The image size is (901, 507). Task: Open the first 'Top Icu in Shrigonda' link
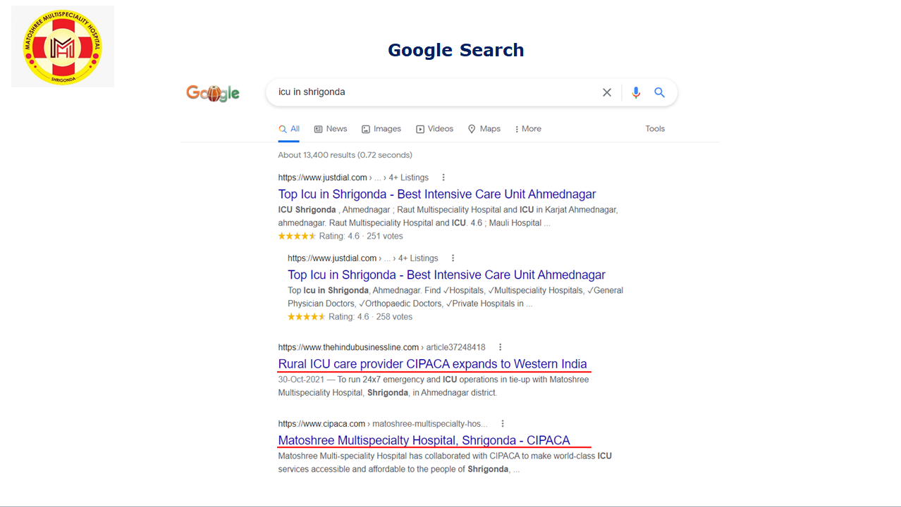coord(437,194)
